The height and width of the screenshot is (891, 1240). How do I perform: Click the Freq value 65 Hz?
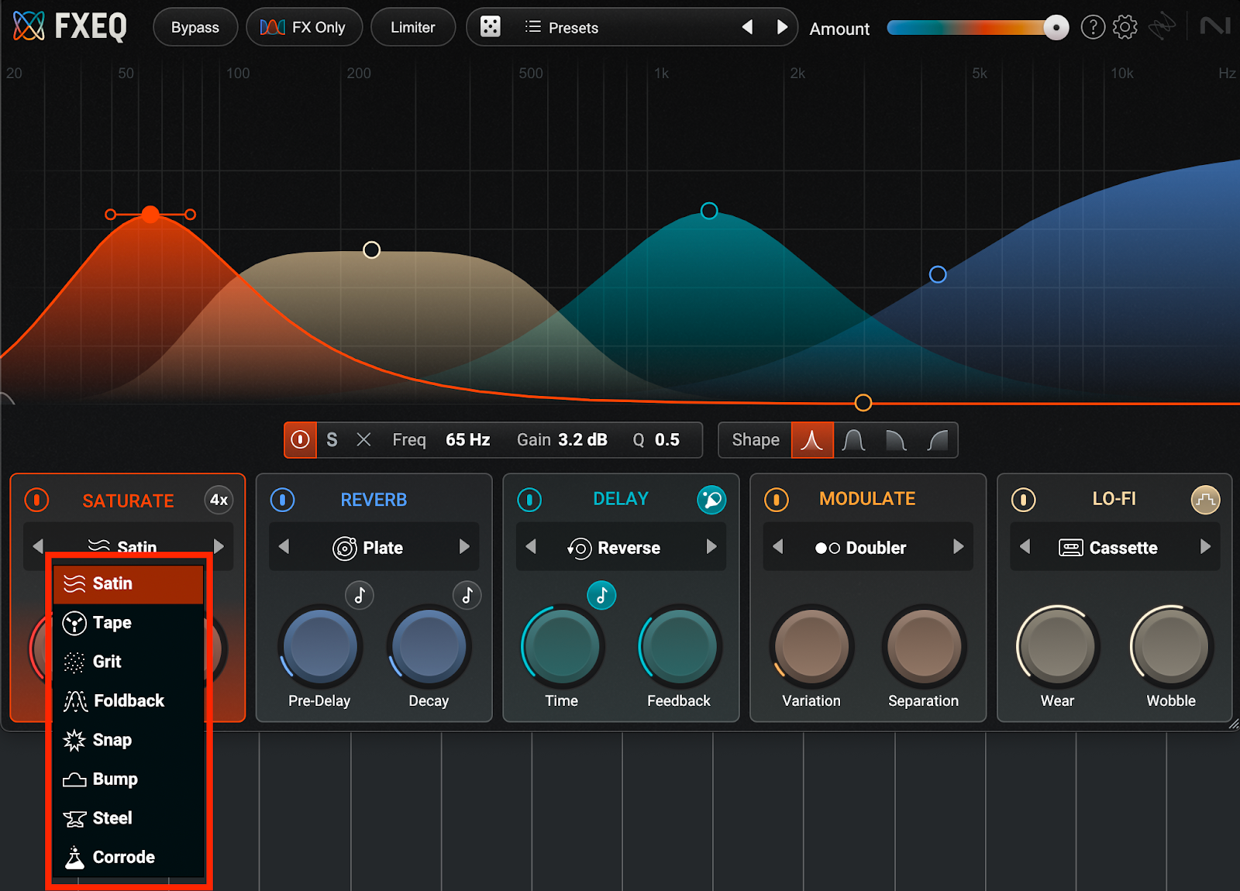(x=467, y=440)
